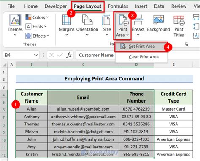Click the Email header cell
The image size is (200, 161).
[83, 97]
